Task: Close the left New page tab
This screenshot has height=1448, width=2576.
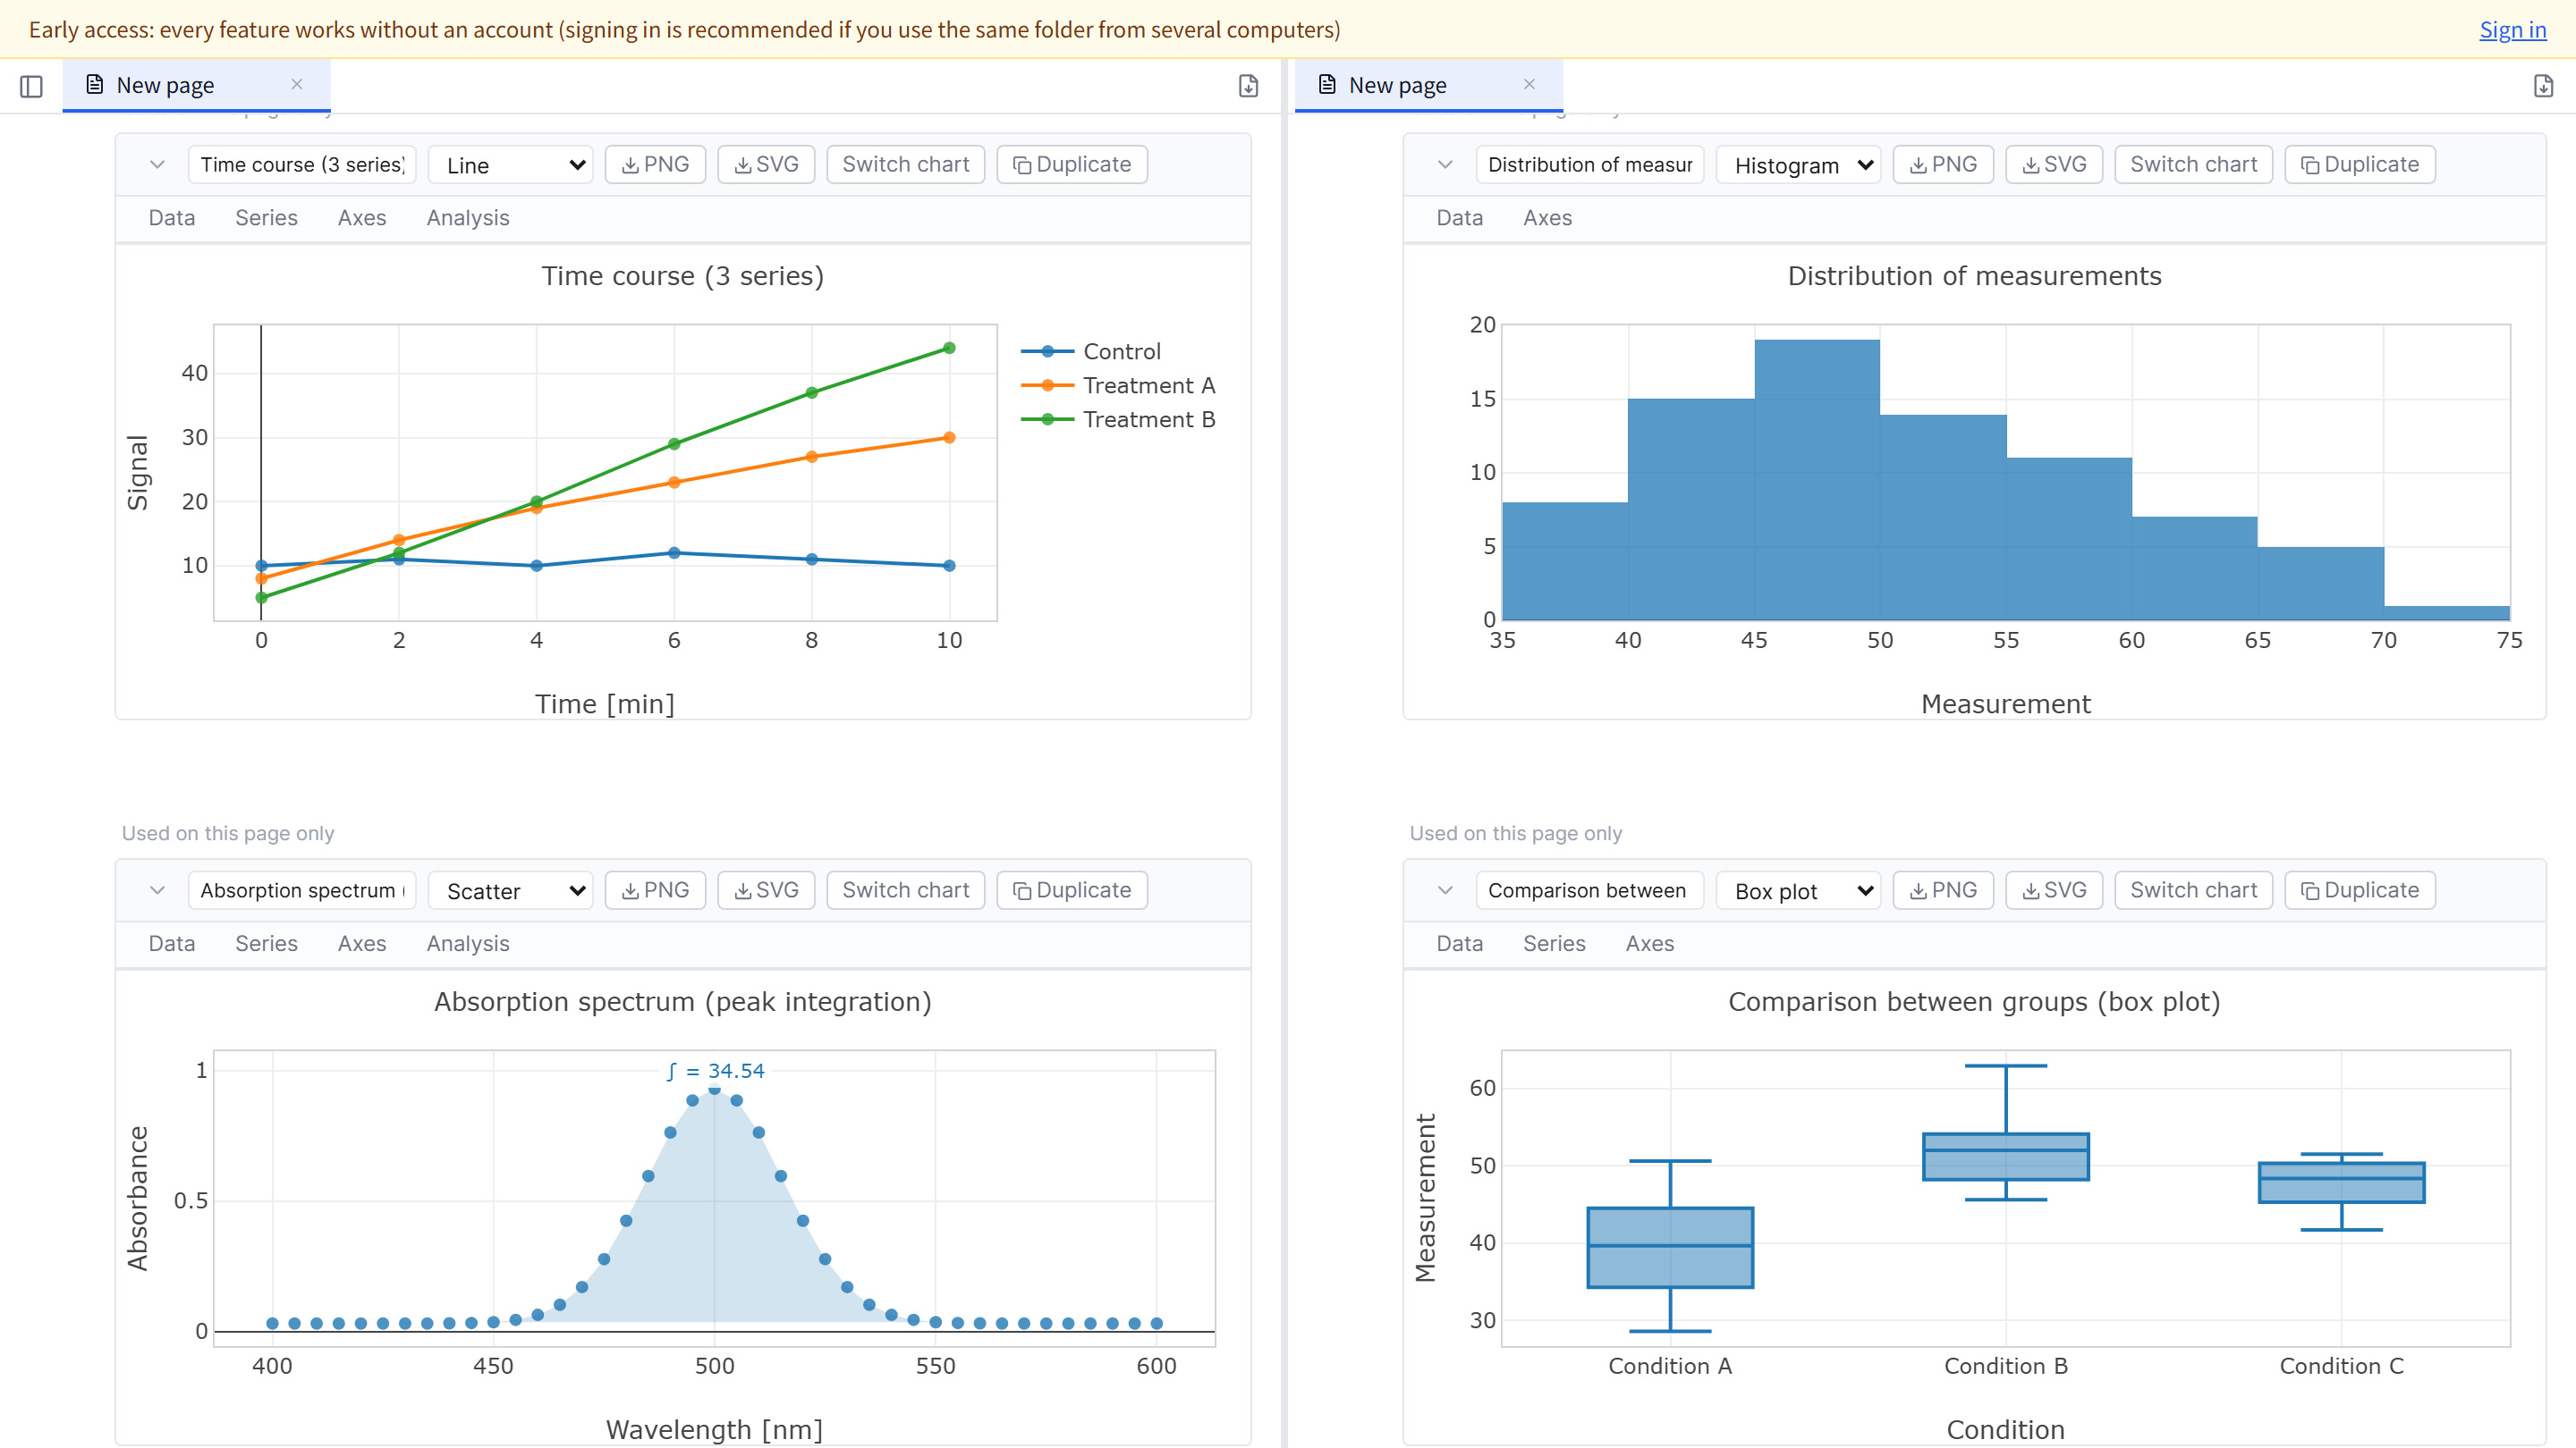Action: (x=297, y=85)
